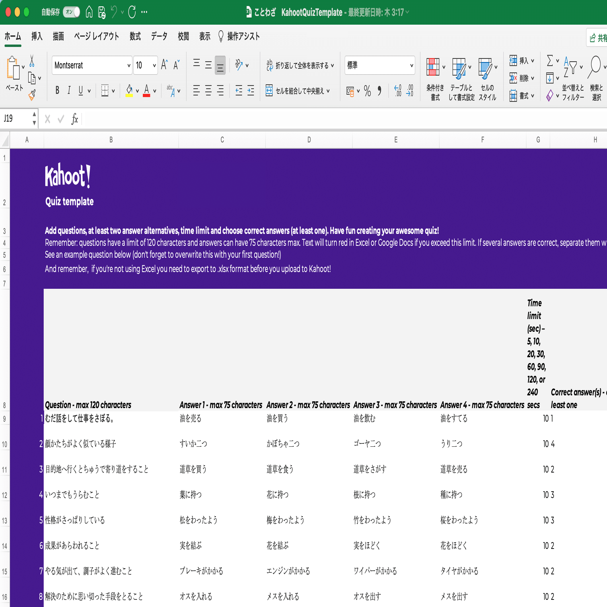Switch to the 挿入 ribbon tab
Viewport: 607px width, 607px height.
(37, 37)
